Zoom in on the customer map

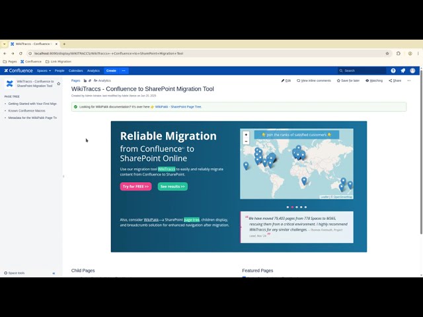pyautogui.click(x=246, y=135)
